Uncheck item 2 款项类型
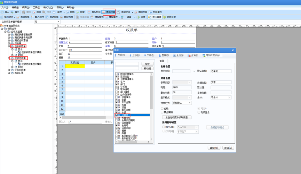 pyautogui.click(x=116, y=77)
